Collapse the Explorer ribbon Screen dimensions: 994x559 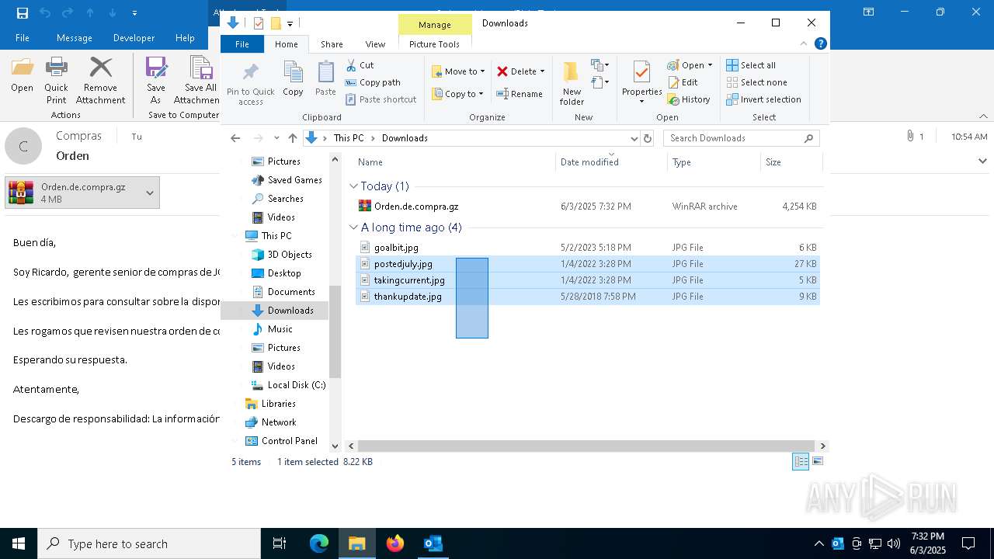click(805, 44)
